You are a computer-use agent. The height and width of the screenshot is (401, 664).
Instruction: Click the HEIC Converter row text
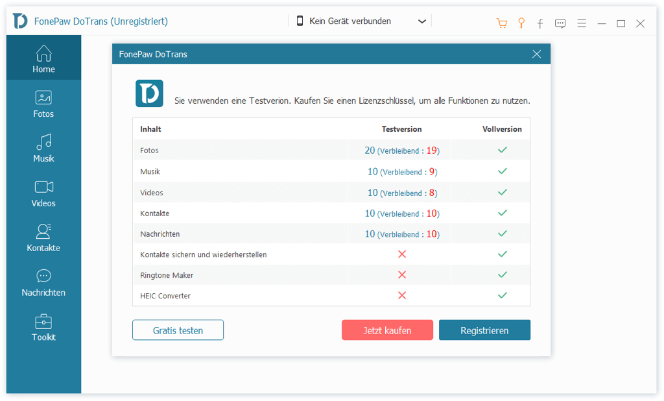coord(165,296)
